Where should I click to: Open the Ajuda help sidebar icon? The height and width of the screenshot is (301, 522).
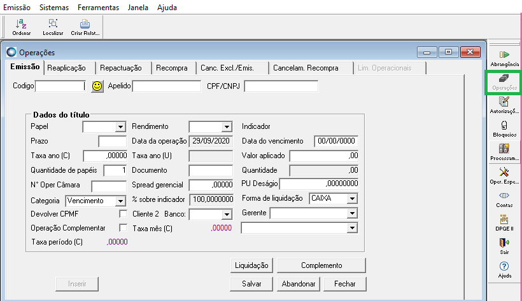[504, 270]
